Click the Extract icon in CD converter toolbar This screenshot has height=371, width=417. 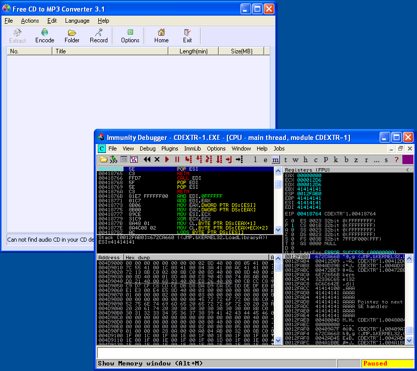tap(17, 36)
